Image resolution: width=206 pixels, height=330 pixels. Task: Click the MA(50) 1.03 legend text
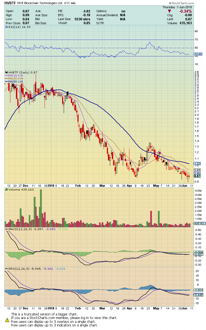pyautogui.click(x=15, y=81)
